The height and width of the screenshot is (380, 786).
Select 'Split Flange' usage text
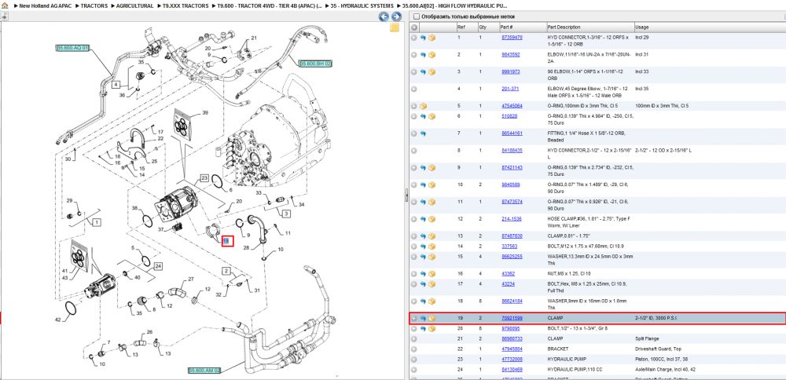[x=646, y=339]
